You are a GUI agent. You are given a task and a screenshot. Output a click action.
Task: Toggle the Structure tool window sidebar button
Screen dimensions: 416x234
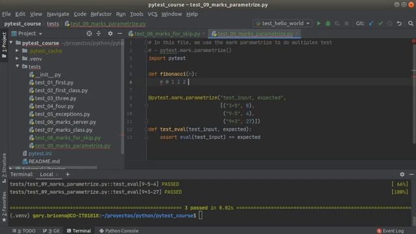point(4,168)
